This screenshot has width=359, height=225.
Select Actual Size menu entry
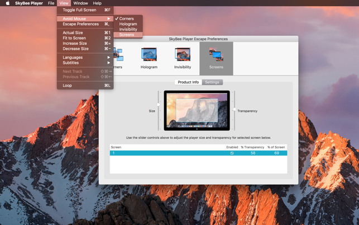point(85,32)
